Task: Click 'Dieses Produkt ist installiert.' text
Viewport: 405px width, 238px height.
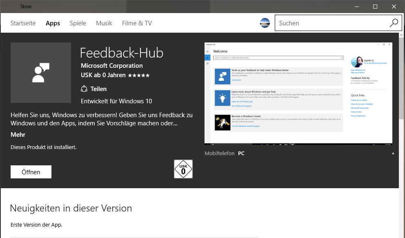Action: 43,147
